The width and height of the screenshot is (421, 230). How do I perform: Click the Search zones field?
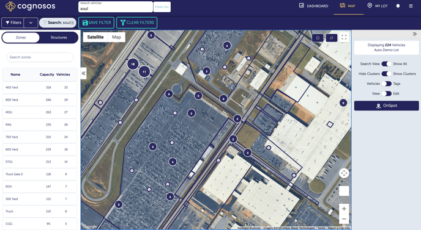click(40, 57)
